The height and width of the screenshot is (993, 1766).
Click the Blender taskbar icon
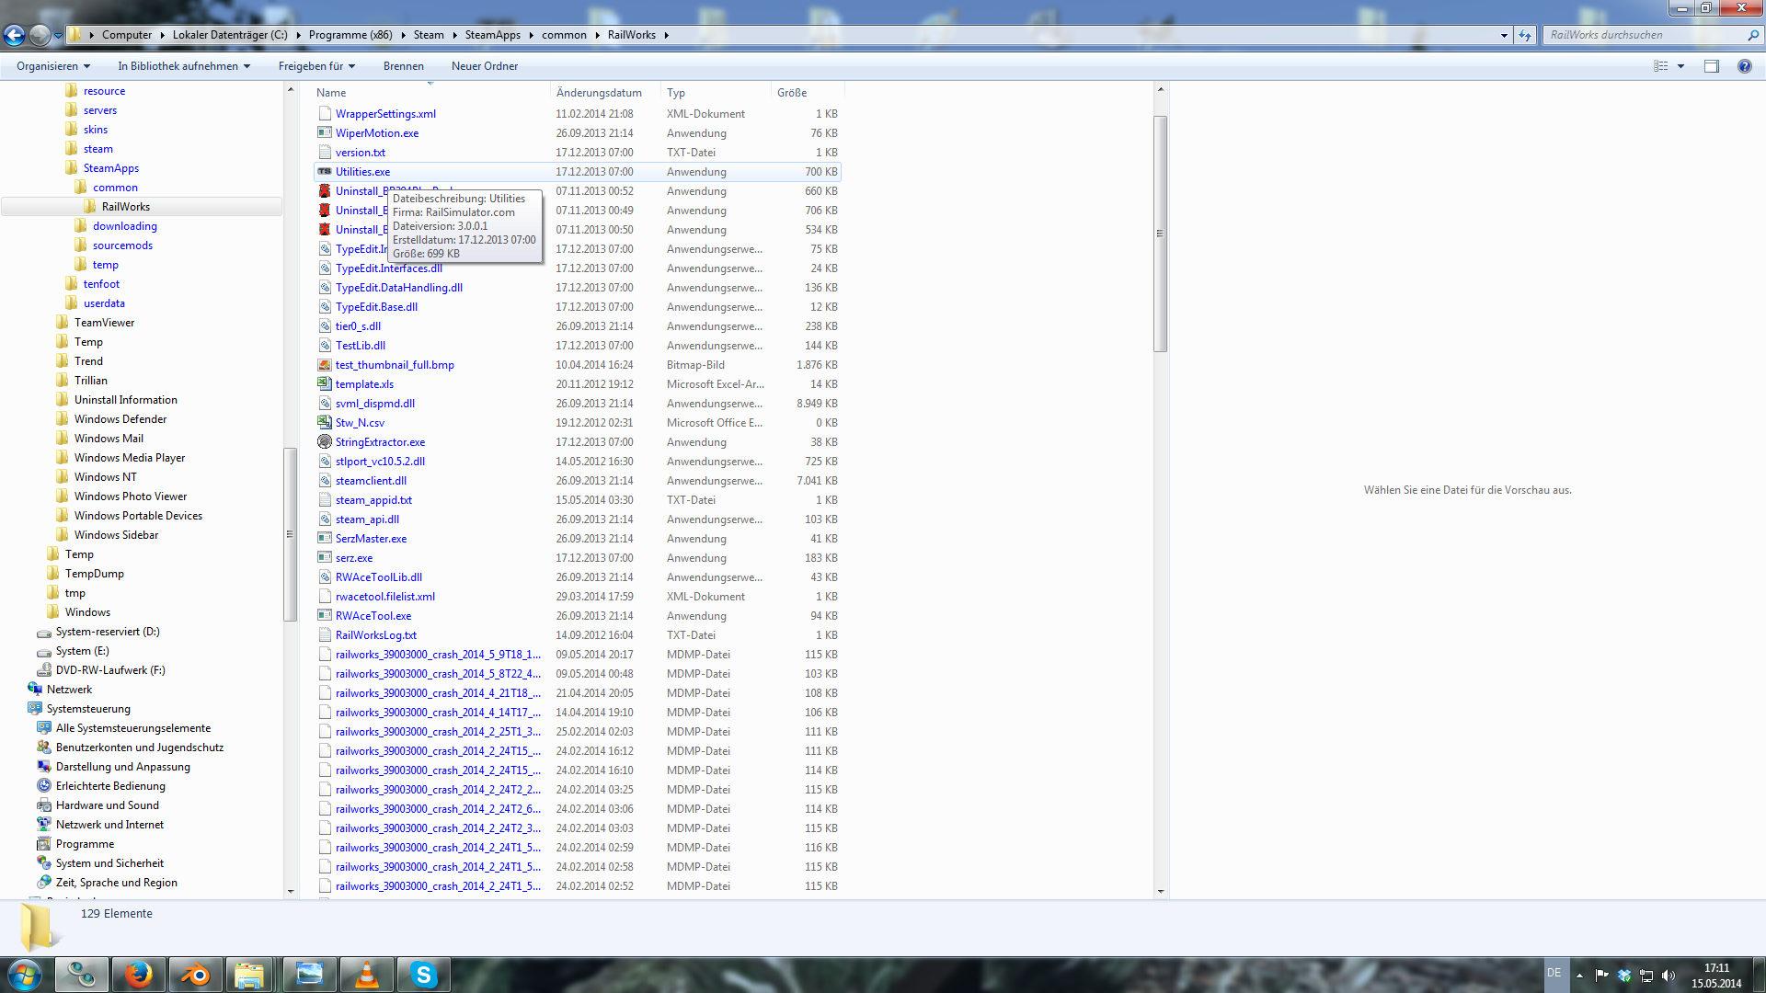[x=195, y=975]
